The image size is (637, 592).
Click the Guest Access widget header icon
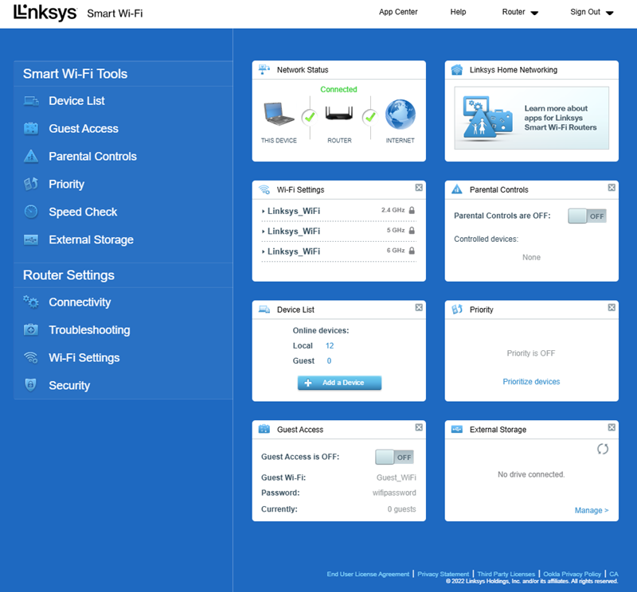264,429
